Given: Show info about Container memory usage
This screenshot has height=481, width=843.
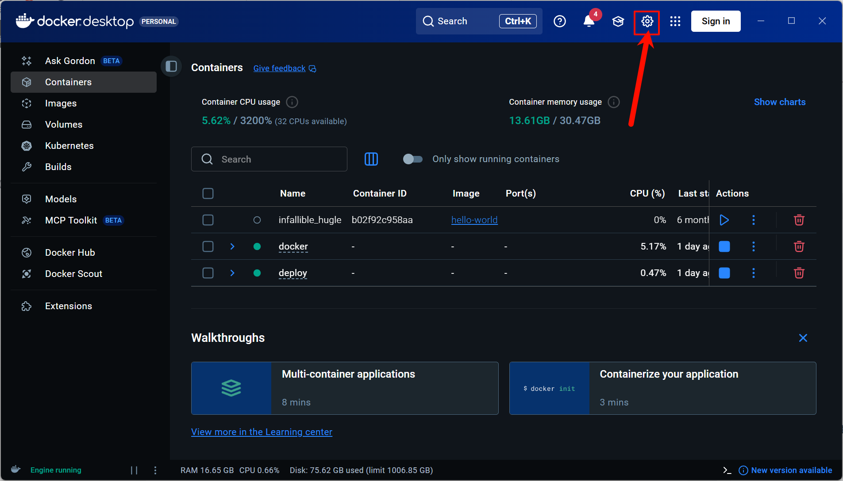Looking at the screenshot, I should (614, 102).
